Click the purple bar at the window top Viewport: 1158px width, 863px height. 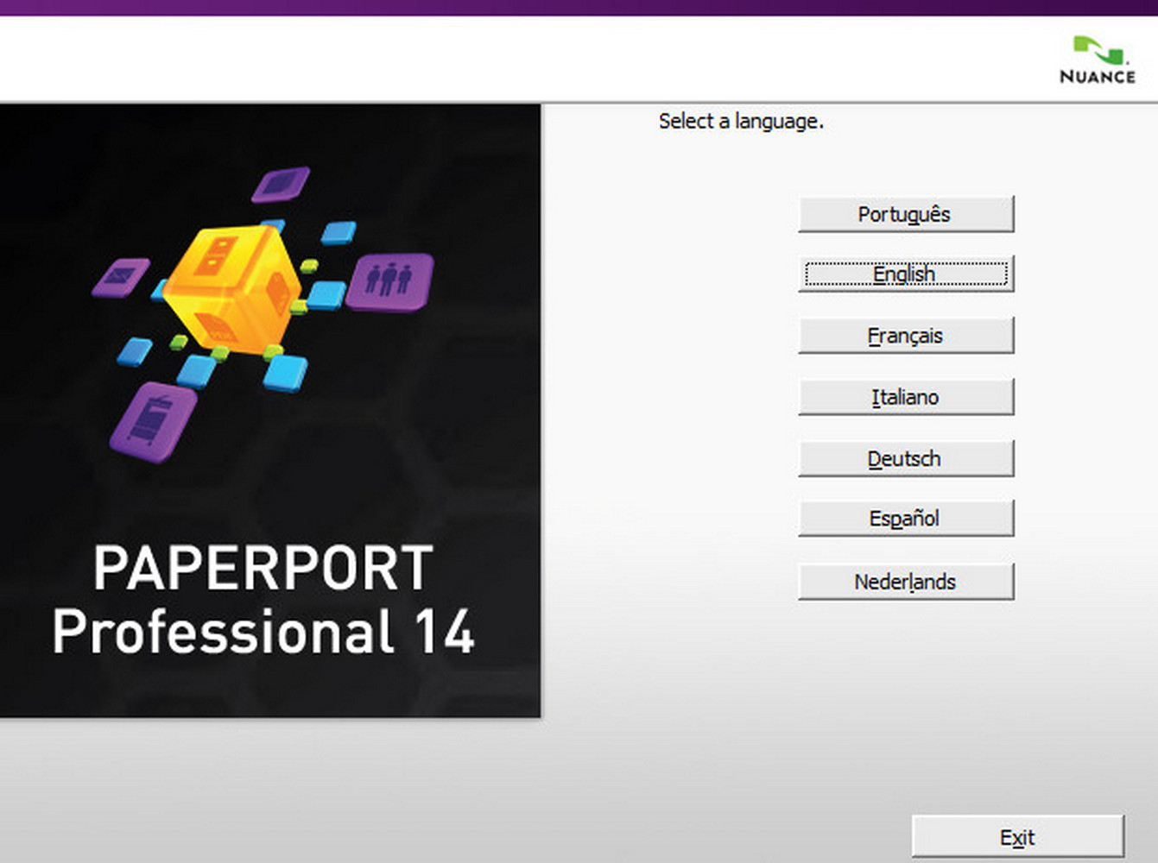579,7
